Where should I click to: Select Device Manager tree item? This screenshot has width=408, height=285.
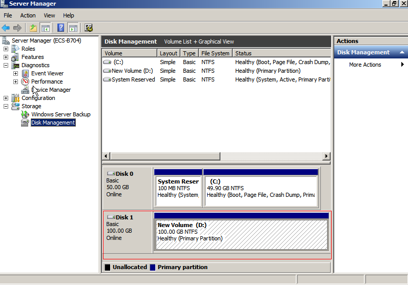tap(51, 90)
